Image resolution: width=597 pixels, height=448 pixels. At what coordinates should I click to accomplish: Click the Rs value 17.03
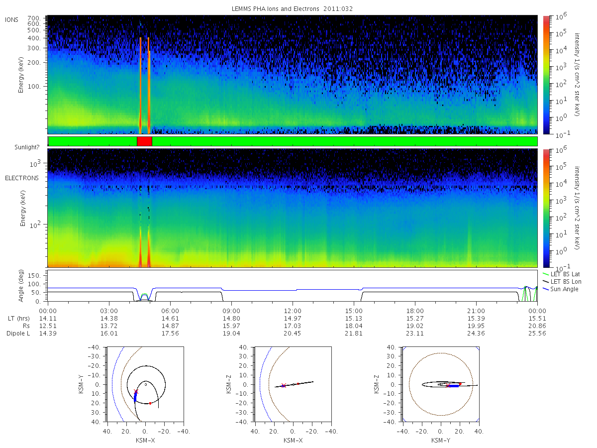(x=293, y=326)
